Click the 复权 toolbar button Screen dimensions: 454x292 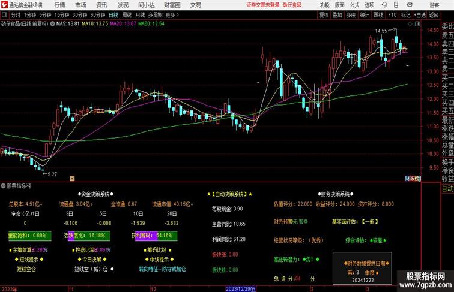(324, 15)
